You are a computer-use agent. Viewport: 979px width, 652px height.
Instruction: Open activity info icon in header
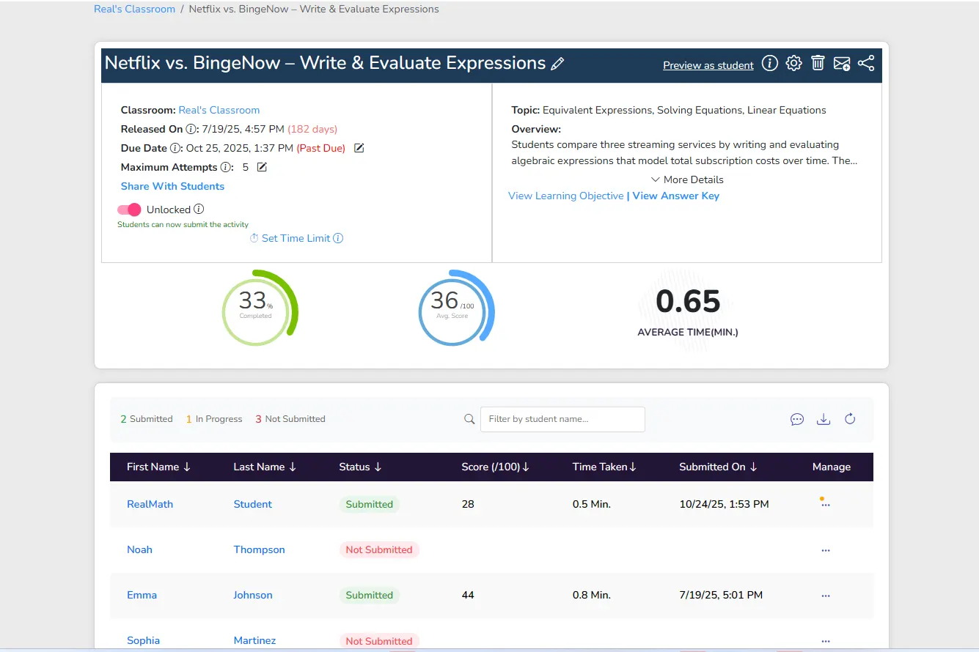769,64
